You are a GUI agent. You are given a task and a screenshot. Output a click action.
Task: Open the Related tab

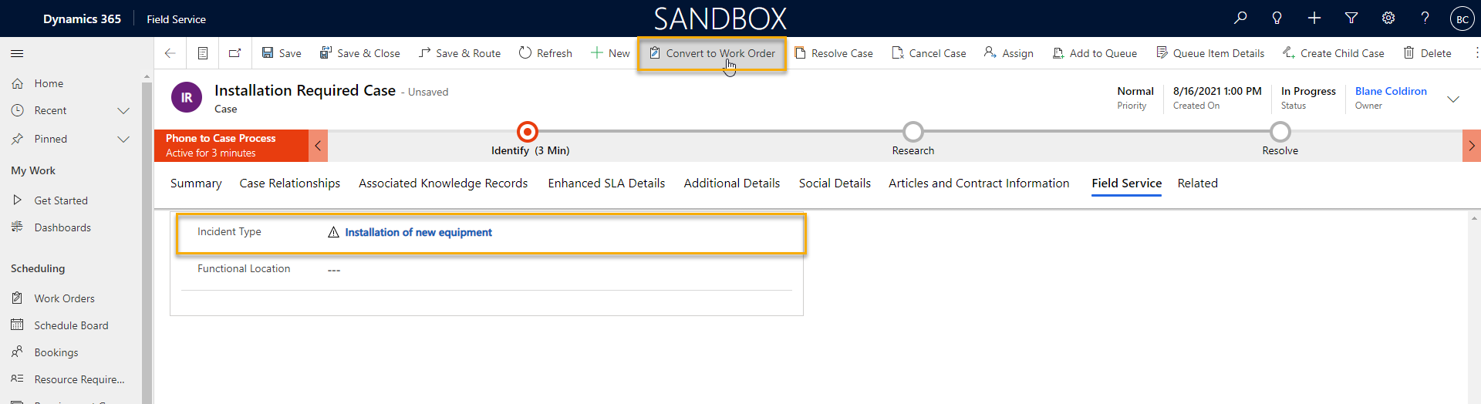[1198, 183]
